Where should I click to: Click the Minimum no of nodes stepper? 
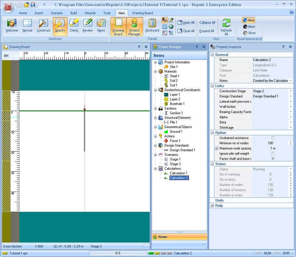291,143
